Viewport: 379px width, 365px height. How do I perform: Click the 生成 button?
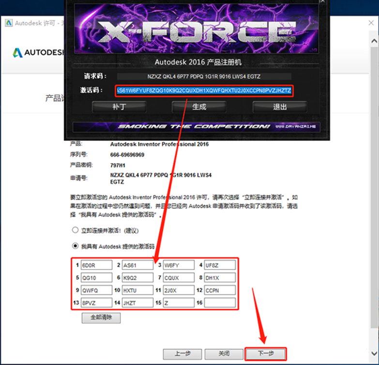[x=199, y=106]
